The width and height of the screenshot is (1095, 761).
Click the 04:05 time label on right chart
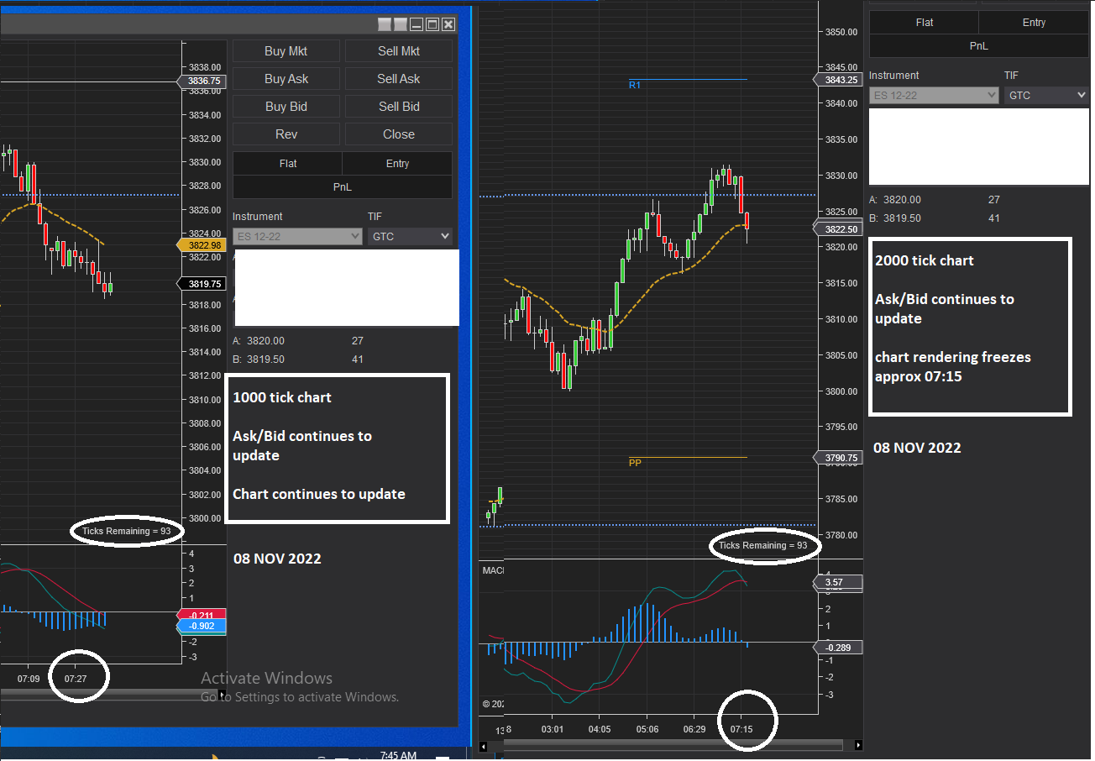(600, 729)
